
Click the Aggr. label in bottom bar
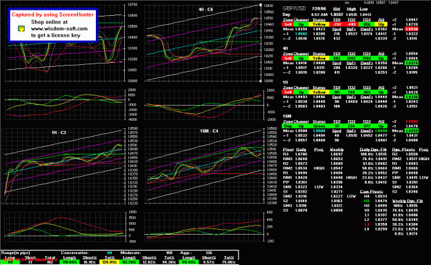click(186, 253)
